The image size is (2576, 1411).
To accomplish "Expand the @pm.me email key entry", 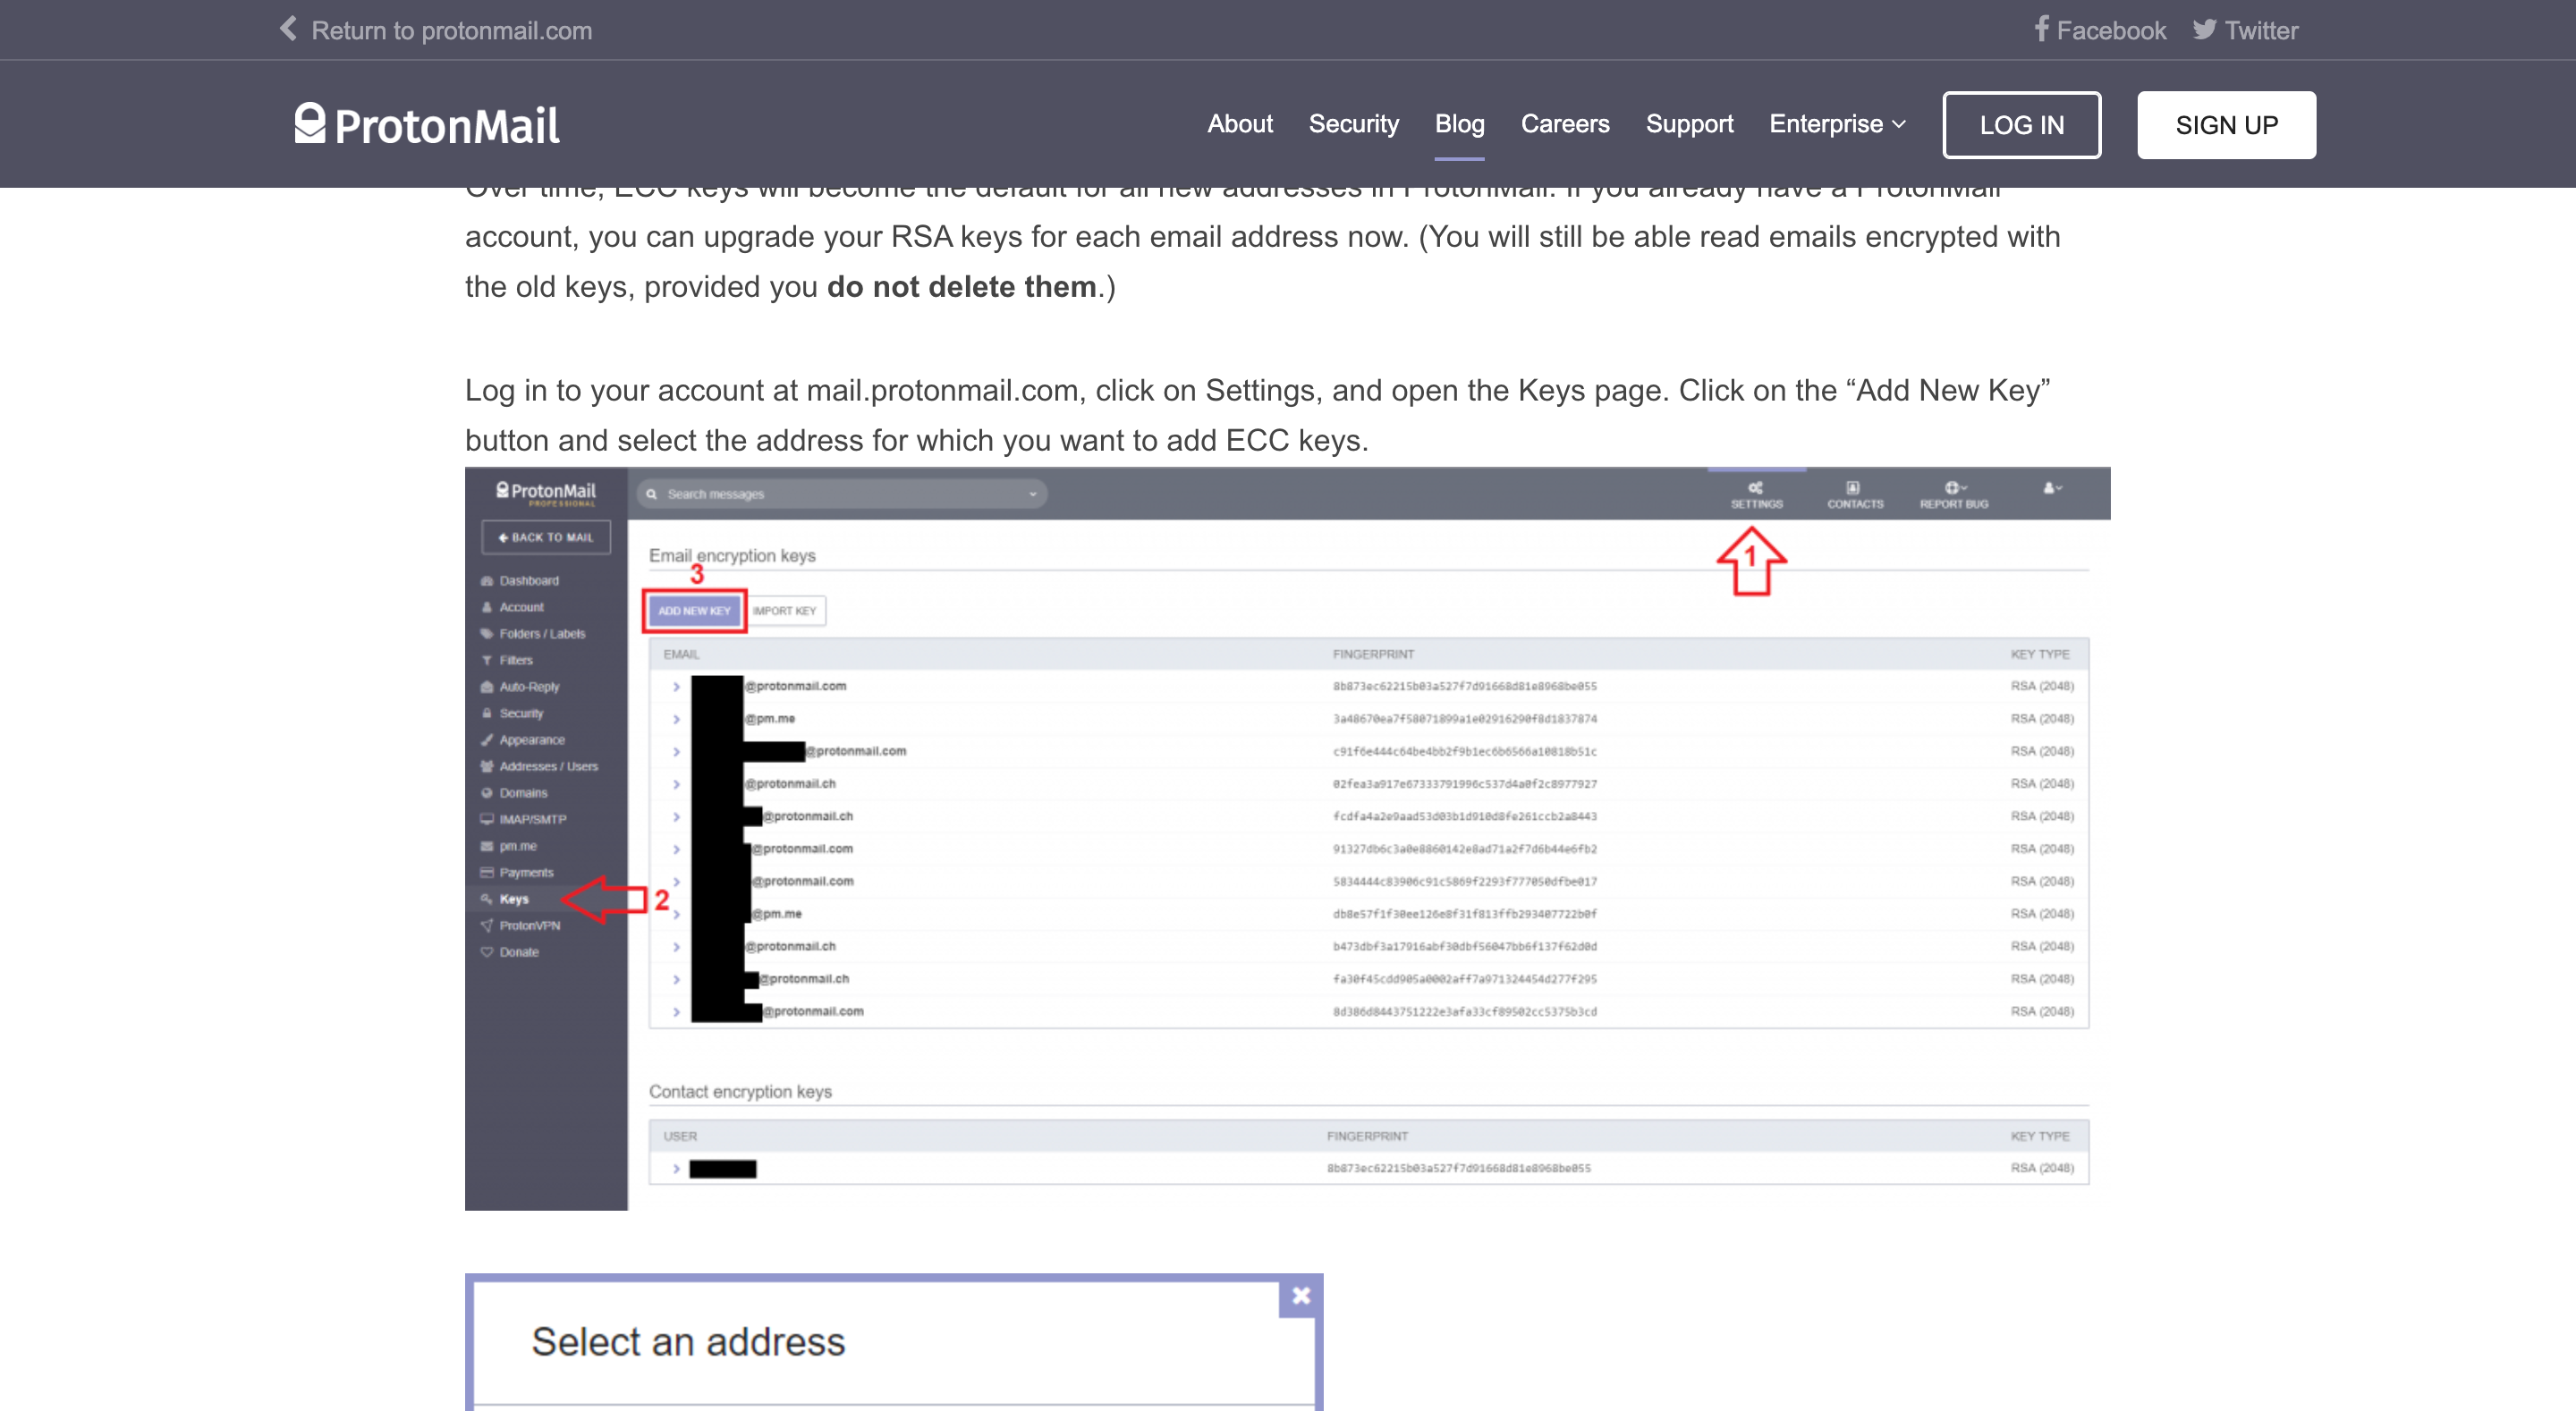I will (677, 718).
